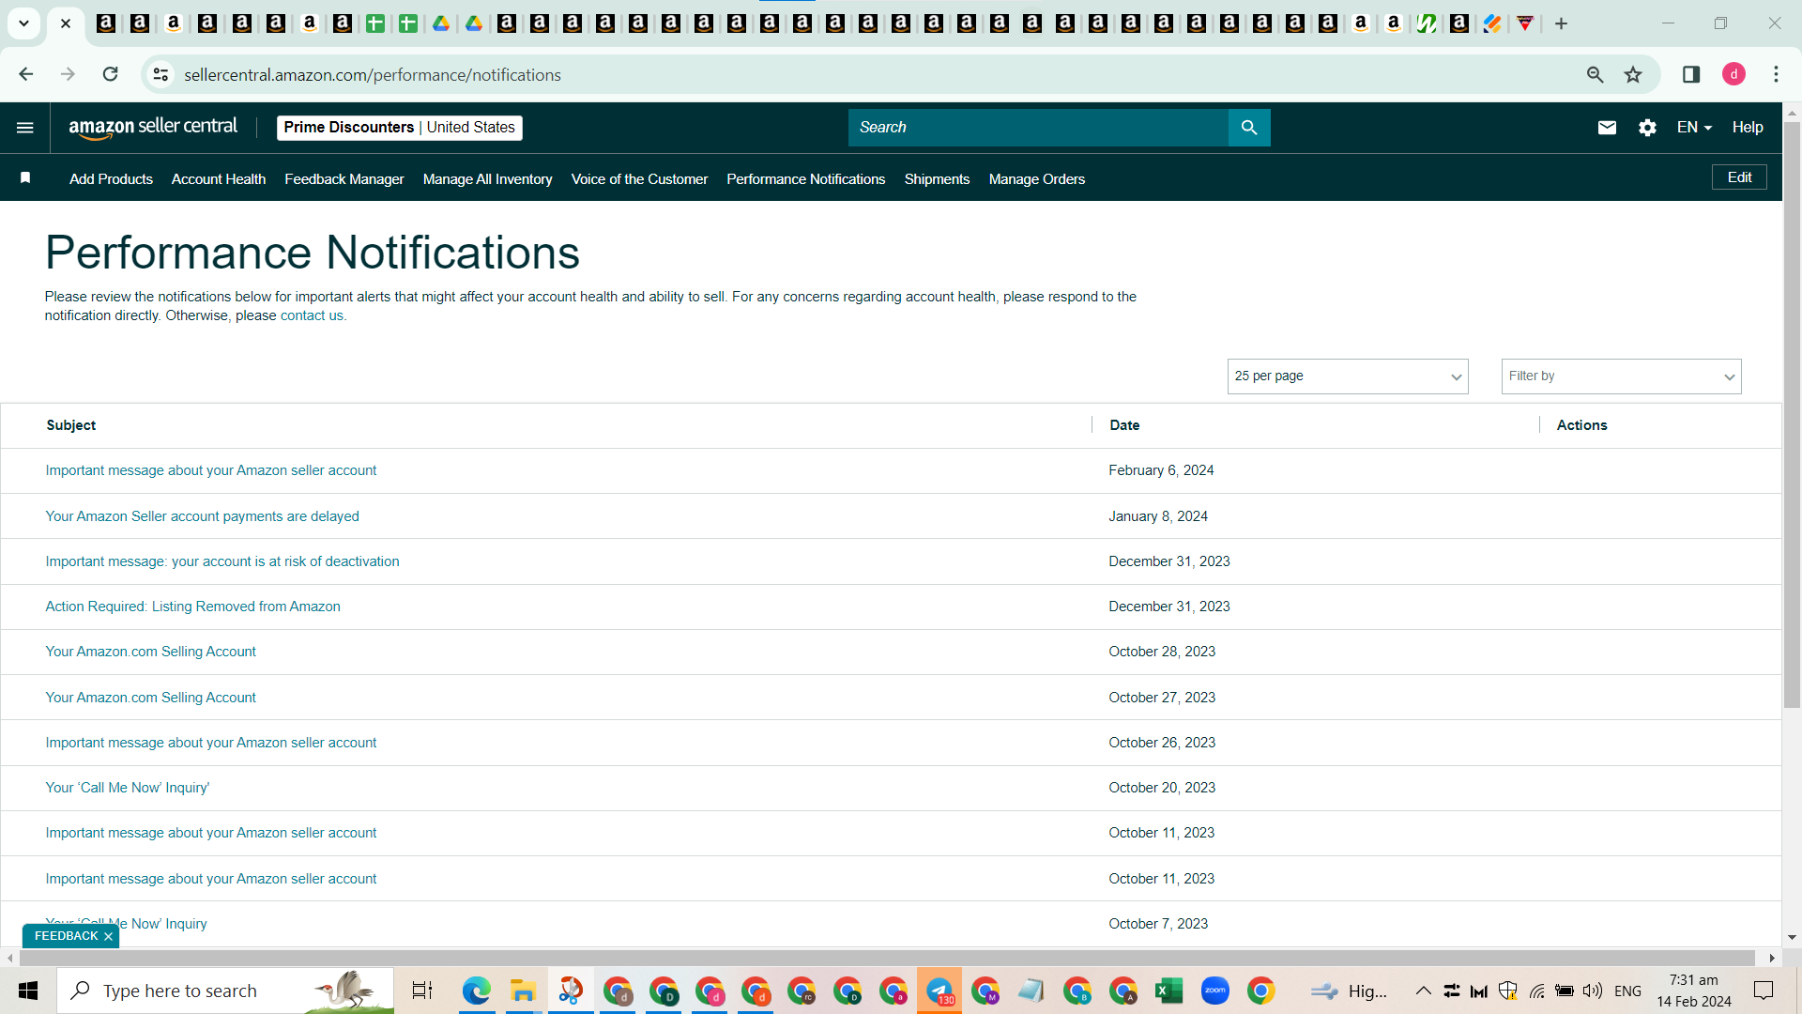1802x1014 pixels.
Task: Click the scroll-down arrow of the page scrollbar
Action: (x=1792, y=937)
